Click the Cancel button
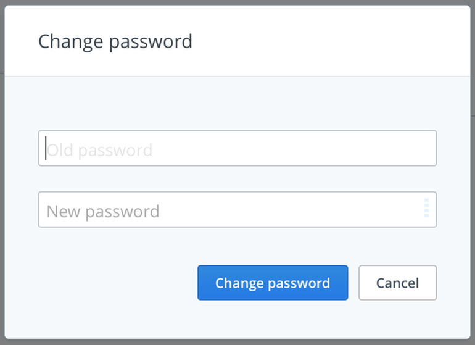 (x=397, y=283)
